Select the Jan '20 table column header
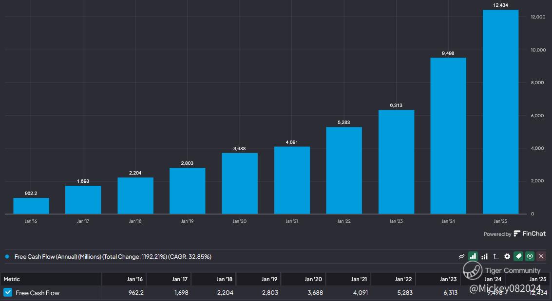The width and height of the screenshot is (552, 301). pos(313,279)
